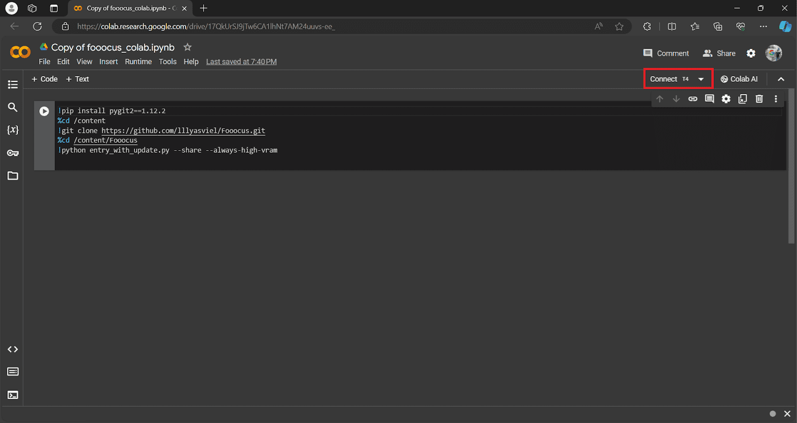Screen dimensions: 797x423
Task: Copy link to cell icon
Action: [x=693, y=99]
